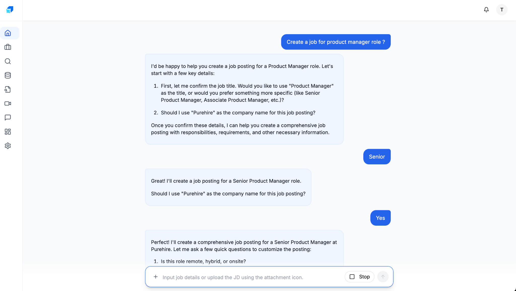Image resolution: width=516 pixels, height=291 pixels.
Task: Highlight the active Home navigation item
Action: (x=10, y=33)
